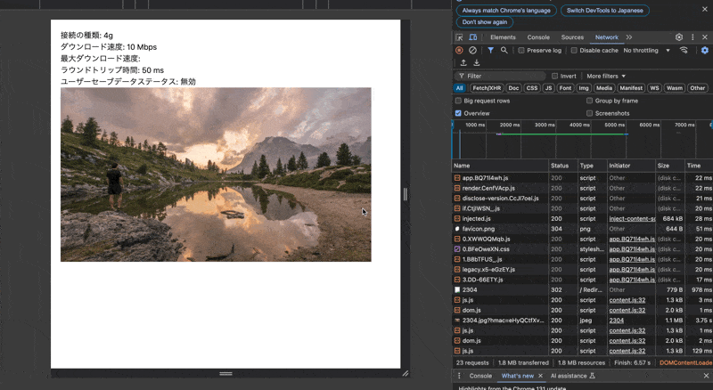
Task: Select the 2304.jpg?hmac request row
Action: 582,321
